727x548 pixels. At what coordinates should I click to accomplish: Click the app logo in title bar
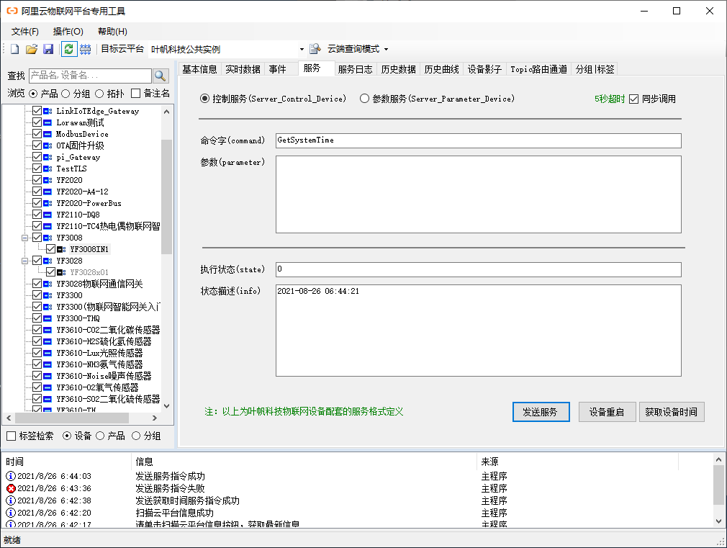[12, 11]
